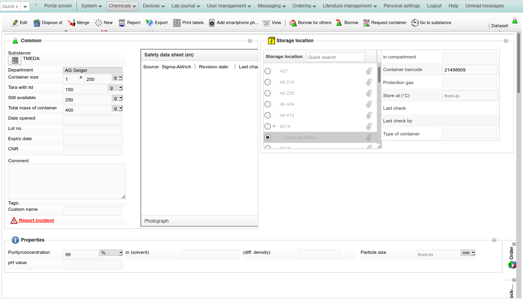
Task: Choose the Solvents 454A radio button
Action: click(x=268, y=137)
